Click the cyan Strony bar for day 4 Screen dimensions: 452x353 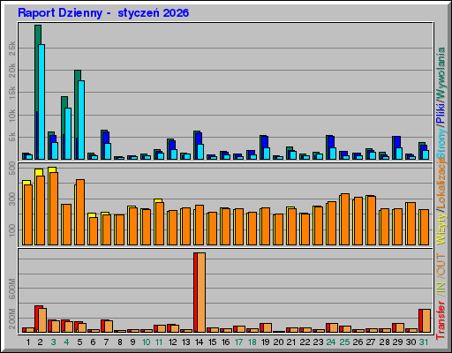(x=68, y=133)
